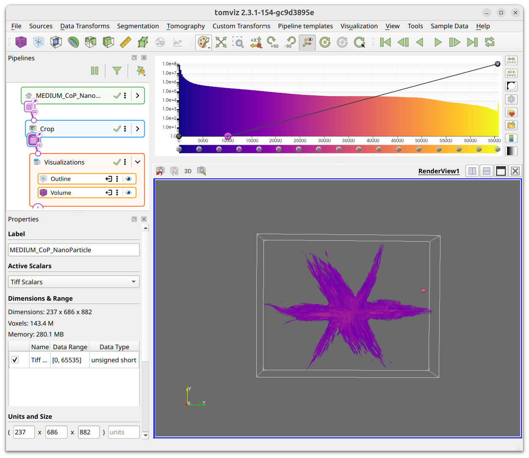Viewport: 529px width, 458px height.
Task: Click the render view camera undo icon
Action: 160,171
